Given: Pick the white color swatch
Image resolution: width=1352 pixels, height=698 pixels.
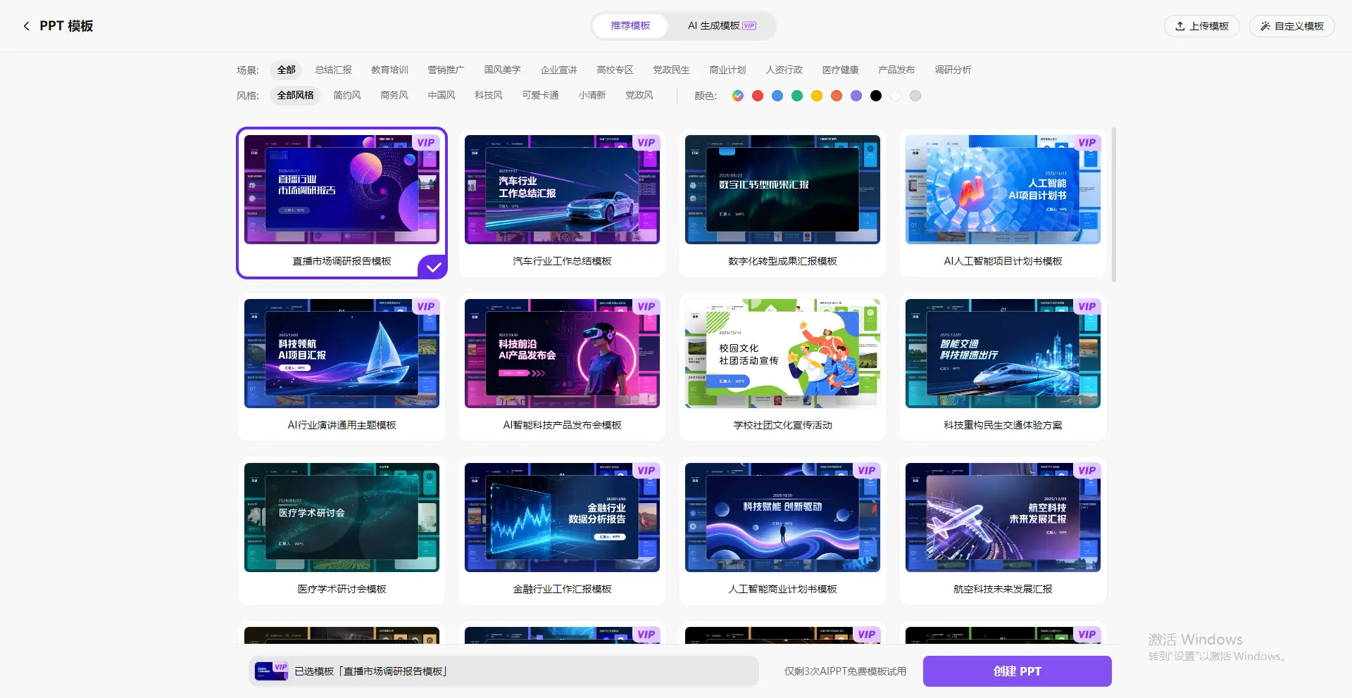Looking at the screenshot, I should 896,96.
